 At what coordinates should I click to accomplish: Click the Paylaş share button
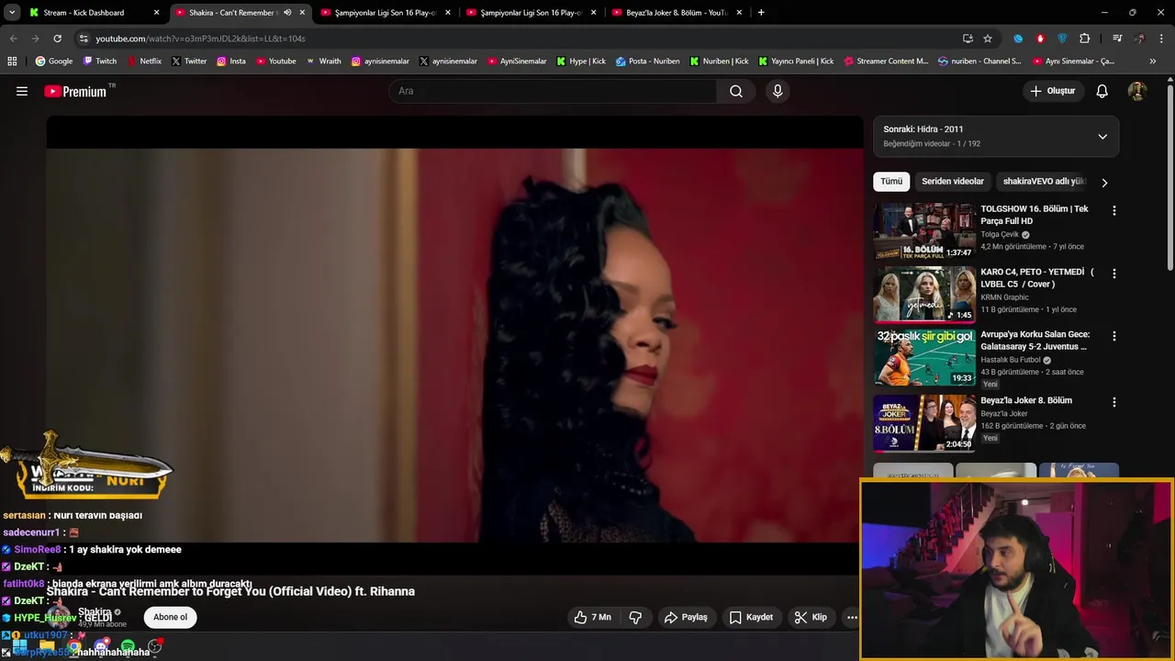click(x=686, y=617)
